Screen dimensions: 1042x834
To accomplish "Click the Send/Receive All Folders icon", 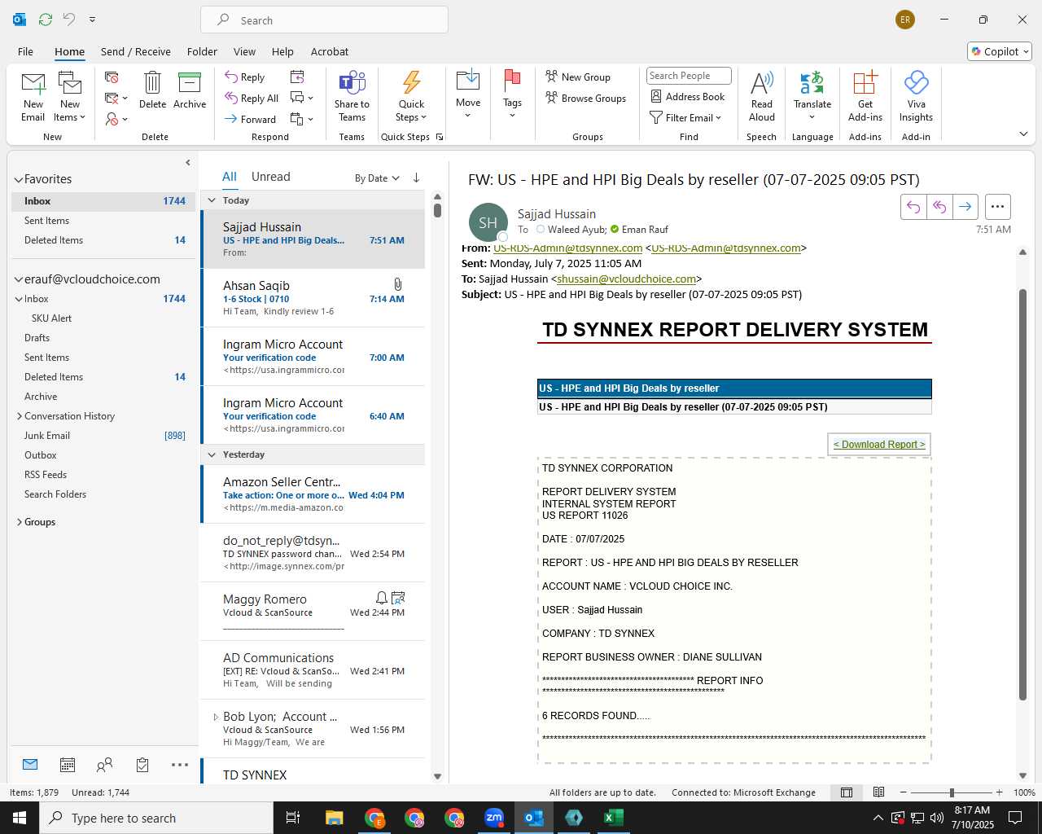I will [x=46, y=20].
